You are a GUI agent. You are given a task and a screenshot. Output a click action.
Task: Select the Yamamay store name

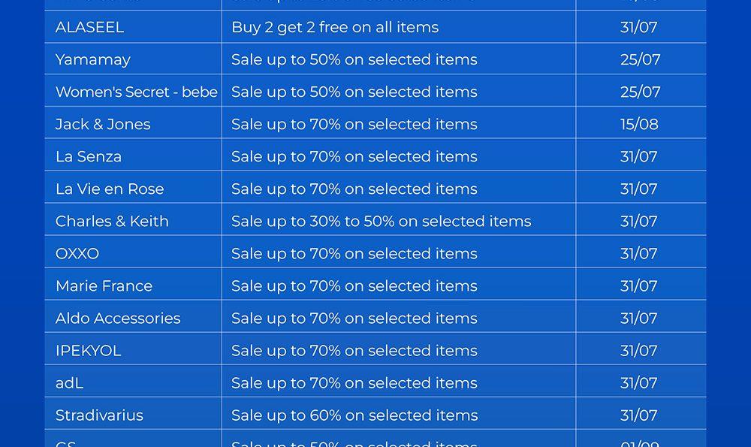(93, 60)
